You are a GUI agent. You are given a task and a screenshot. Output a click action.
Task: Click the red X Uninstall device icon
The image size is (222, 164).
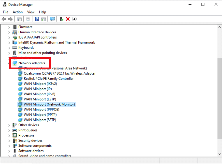[x=68, y=19]
